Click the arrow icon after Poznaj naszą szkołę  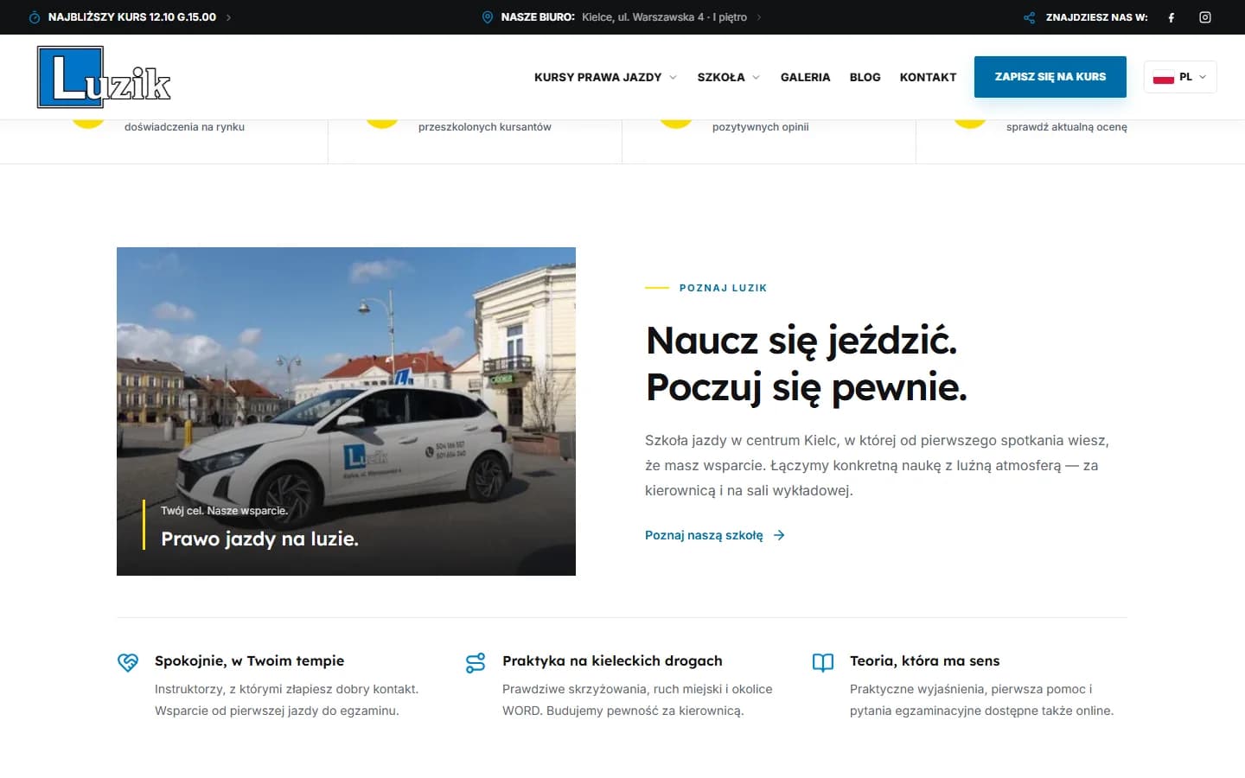779,535
